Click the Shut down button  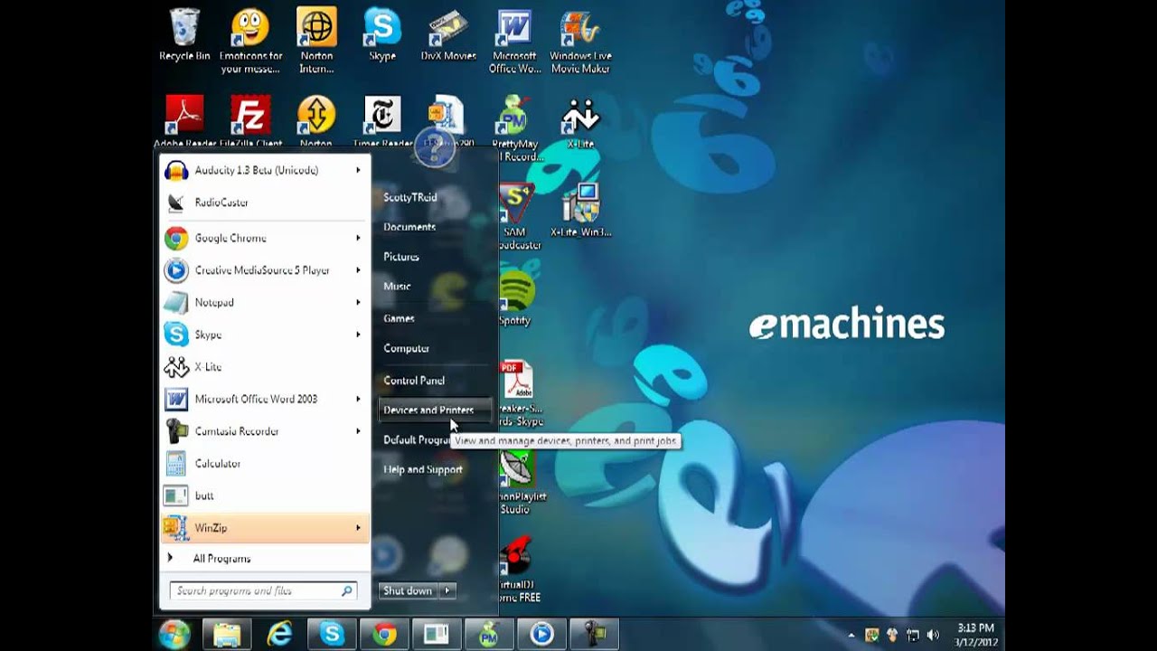[x=408, y=590]
